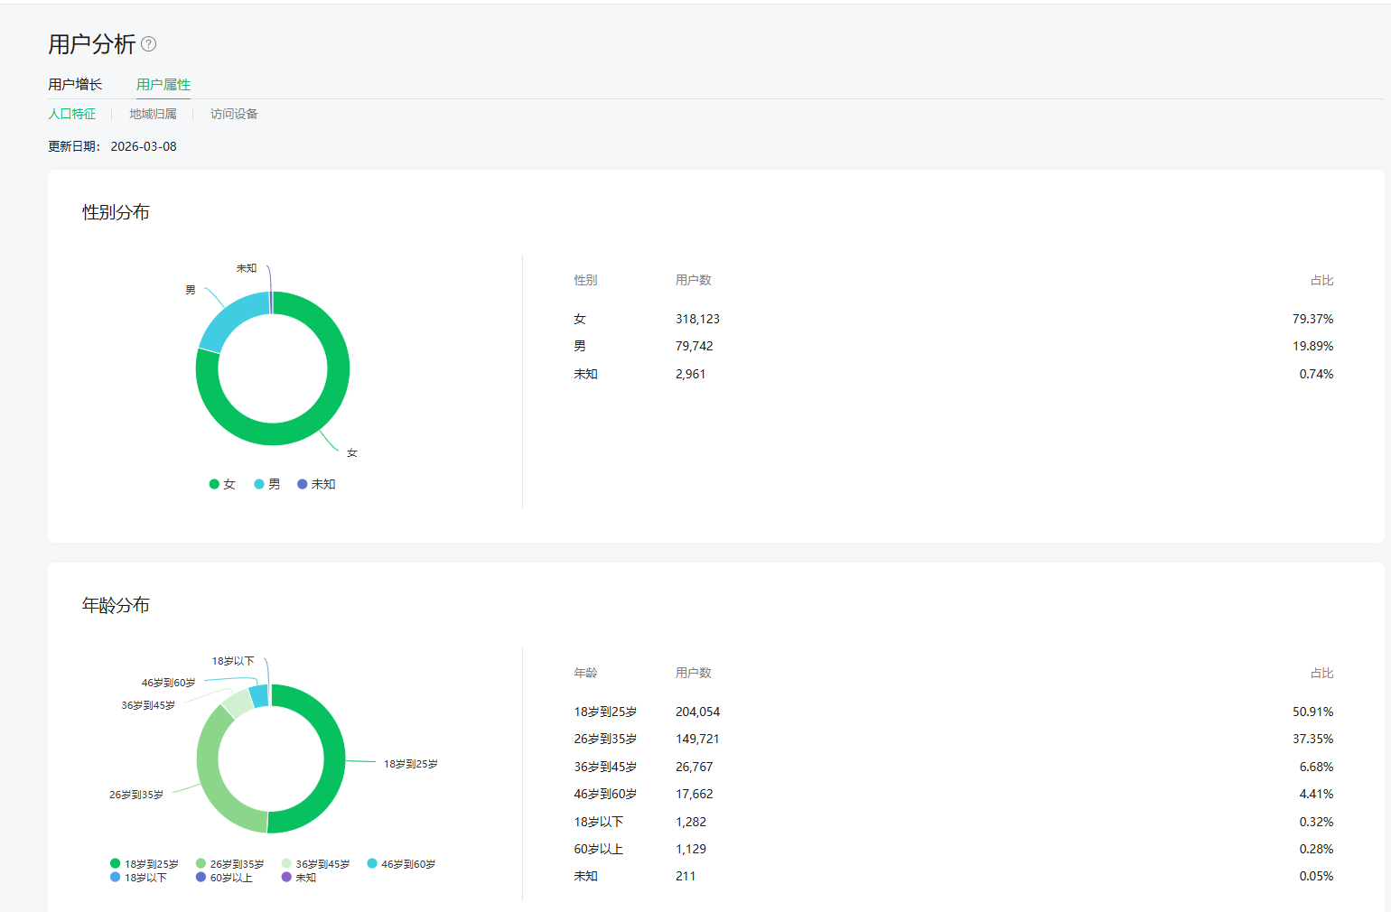Click 用户数 header in the gender table
1391x912 pixels.
694,280
